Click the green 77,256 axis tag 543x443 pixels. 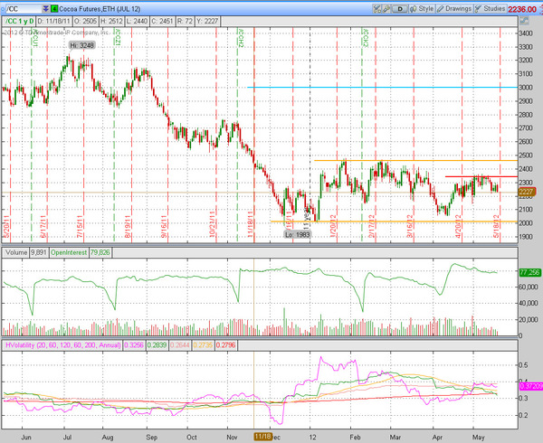[x=529, y=272]
